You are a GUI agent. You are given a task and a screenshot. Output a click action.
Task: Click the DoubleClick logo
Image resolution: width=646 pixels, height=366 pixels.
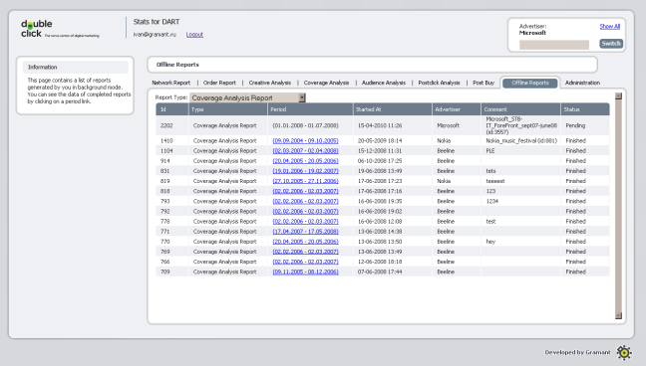coord(60,29)
